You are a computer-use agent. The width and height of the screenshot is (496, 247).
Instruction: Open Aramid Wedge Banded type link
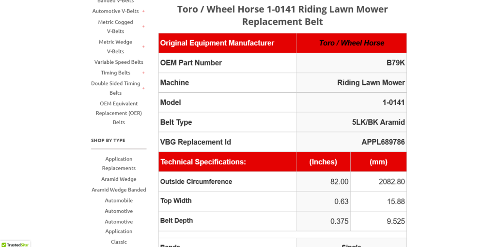tap(119, 189)
